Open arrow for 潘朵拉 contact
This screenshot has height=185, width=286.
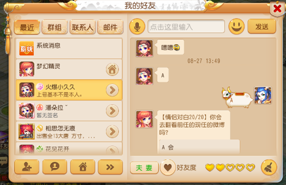coord(112,111)
